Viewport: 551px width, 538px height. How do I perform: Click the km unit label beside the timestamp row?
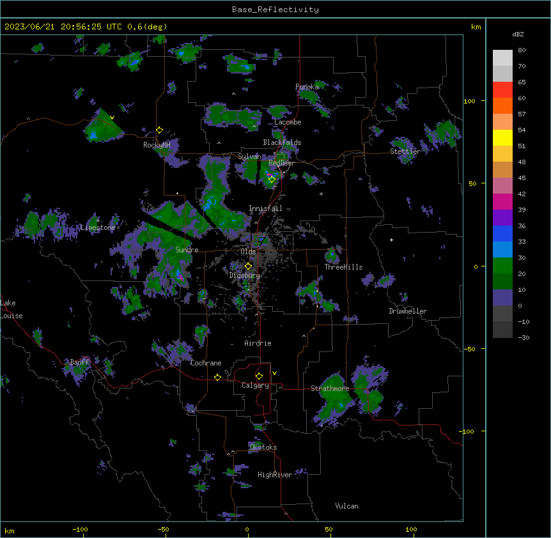point(476,27)
